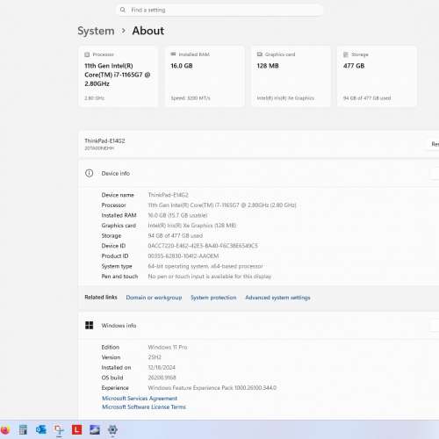
Task: Click the Processor value in Device info
Action: tap(222, 205)
